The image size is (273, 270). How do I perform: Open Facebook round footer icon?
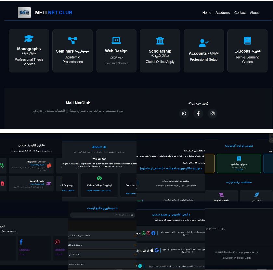pyautogui.click(x=198, y=114)
